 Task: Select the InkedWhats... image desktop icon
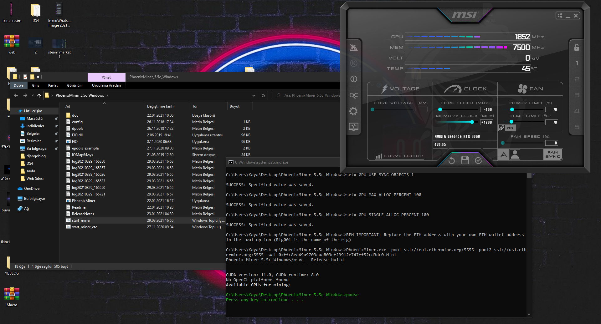click(x=59, y=15)
